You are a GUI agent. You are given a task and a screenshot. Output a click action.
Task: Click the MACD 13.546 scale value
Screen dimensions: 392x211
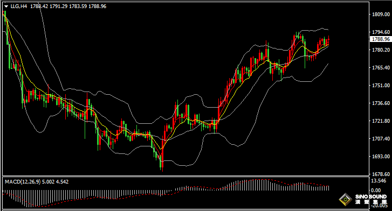pyautogui.click(x=379, y=180)
